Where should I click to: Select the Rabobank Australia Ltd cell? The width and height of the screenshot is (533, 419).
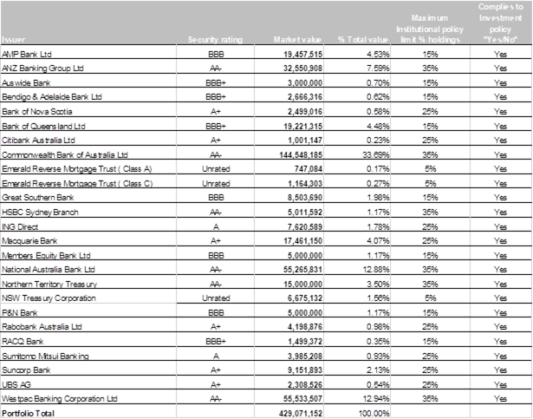click(42, 327)
